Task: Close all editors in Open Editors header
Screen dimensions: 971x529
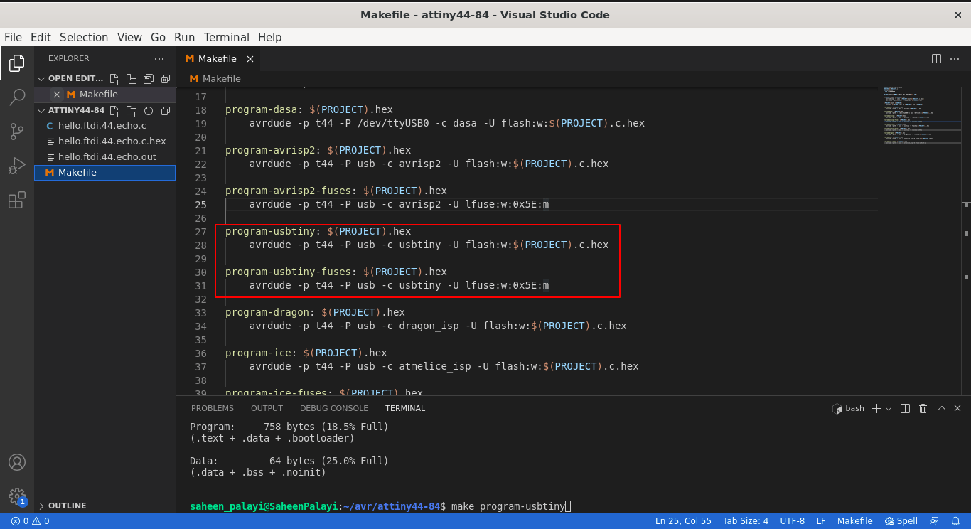Action: coord(166,79)
